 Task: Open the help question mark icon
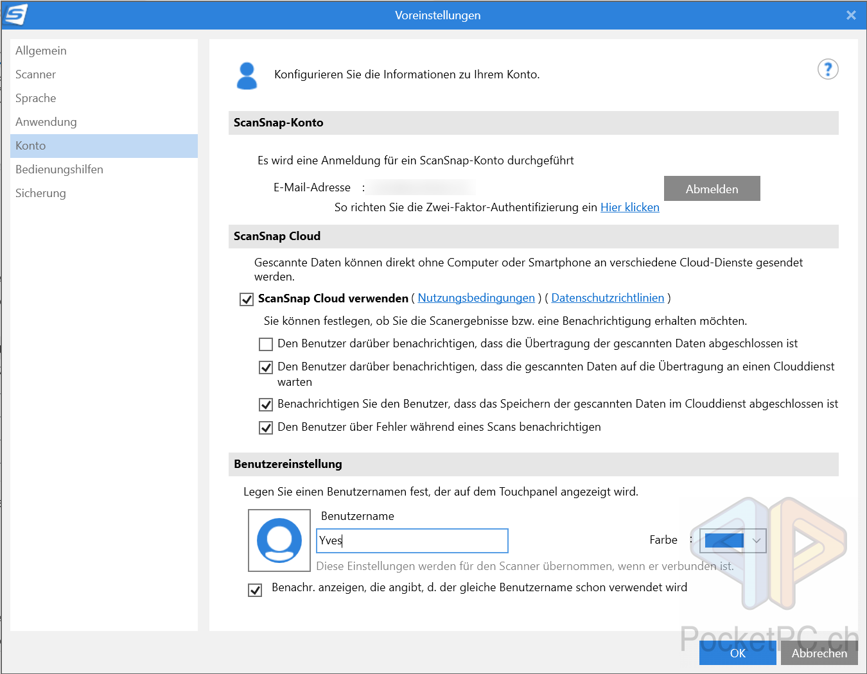tap(828, 69)
